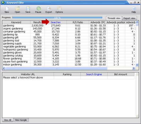This screenshot has width=141, height=124.
Task: Select the 'hydroponics gardening' keyword
Action: pos(15,50)
